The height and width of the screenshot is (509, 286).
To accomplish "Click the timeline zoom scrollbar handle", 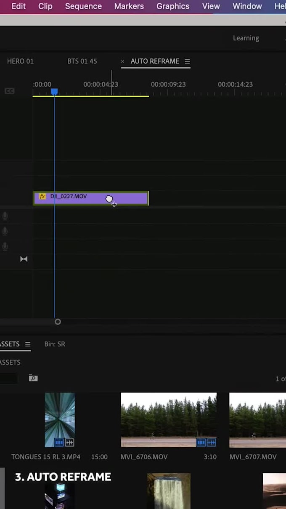I will point(58,322).
